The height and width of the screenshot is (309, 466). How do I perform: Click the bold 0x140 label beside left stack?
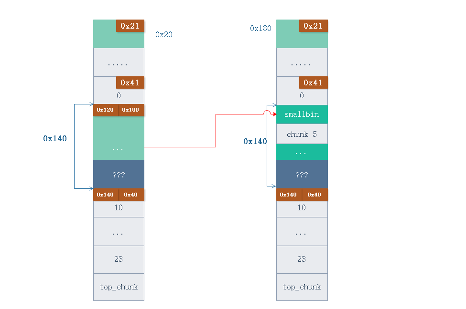coord(55,139)
